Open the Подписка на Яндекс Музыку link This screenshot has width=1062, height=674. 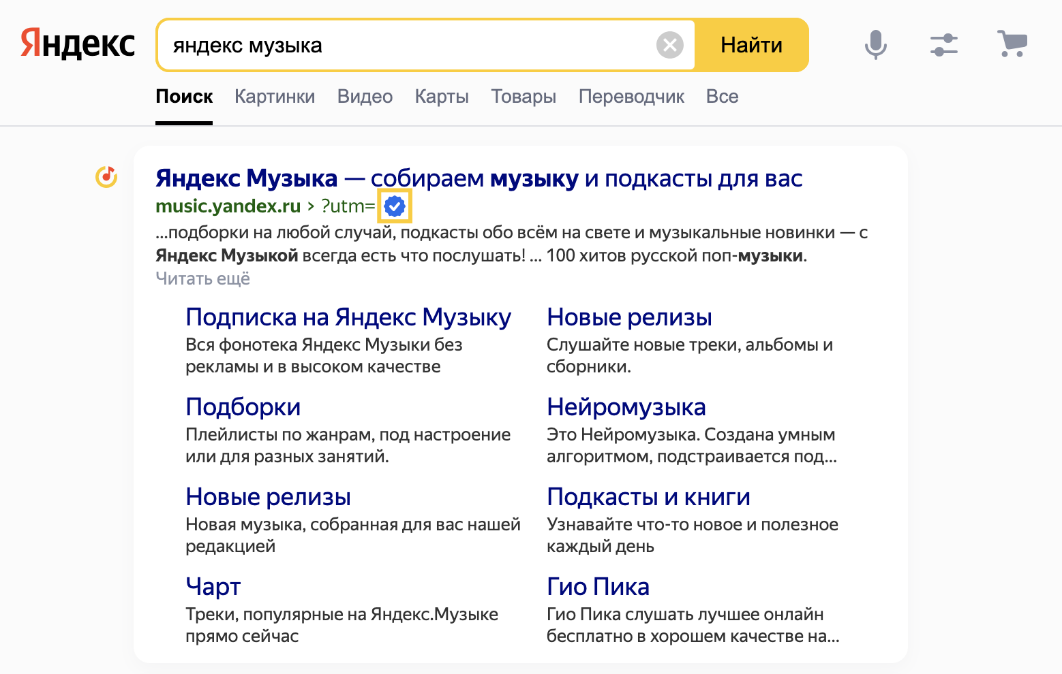point(348,317)
